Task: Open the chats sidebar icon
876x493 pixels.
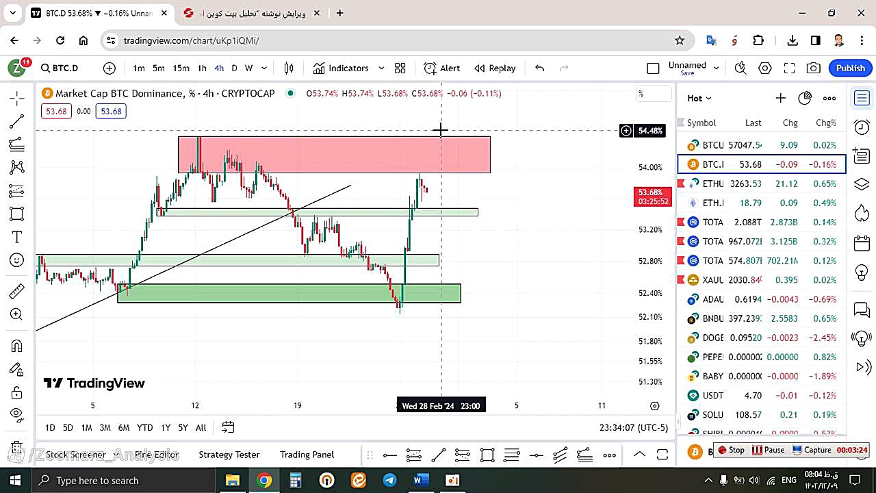Action: tap(862, 309)
